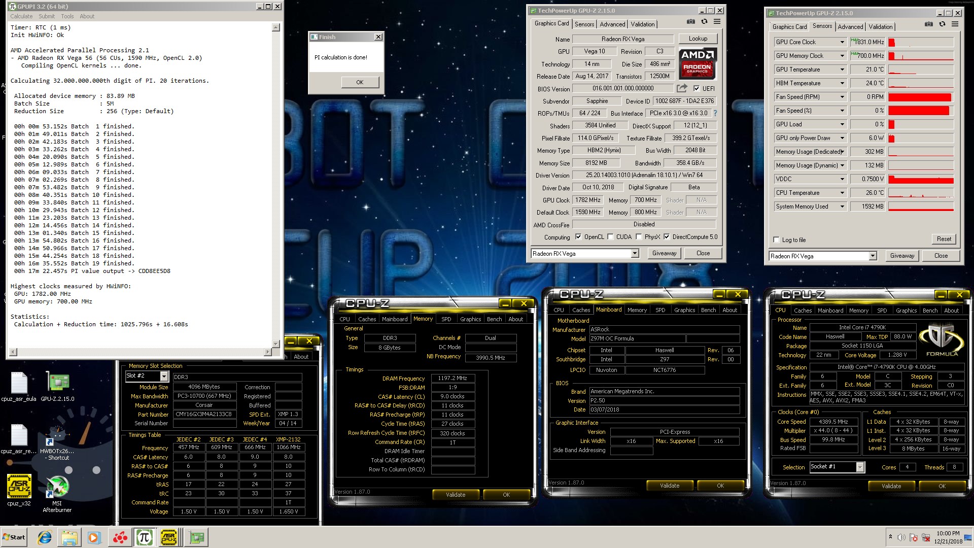Click the refresh icon in GPU-Z Graphics Card window
The height and width of the screenshot is (548, 974).
coord(704,22)
